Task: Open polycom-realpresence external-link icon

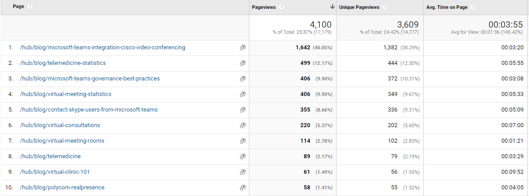Action: click(x=242, y=187)
